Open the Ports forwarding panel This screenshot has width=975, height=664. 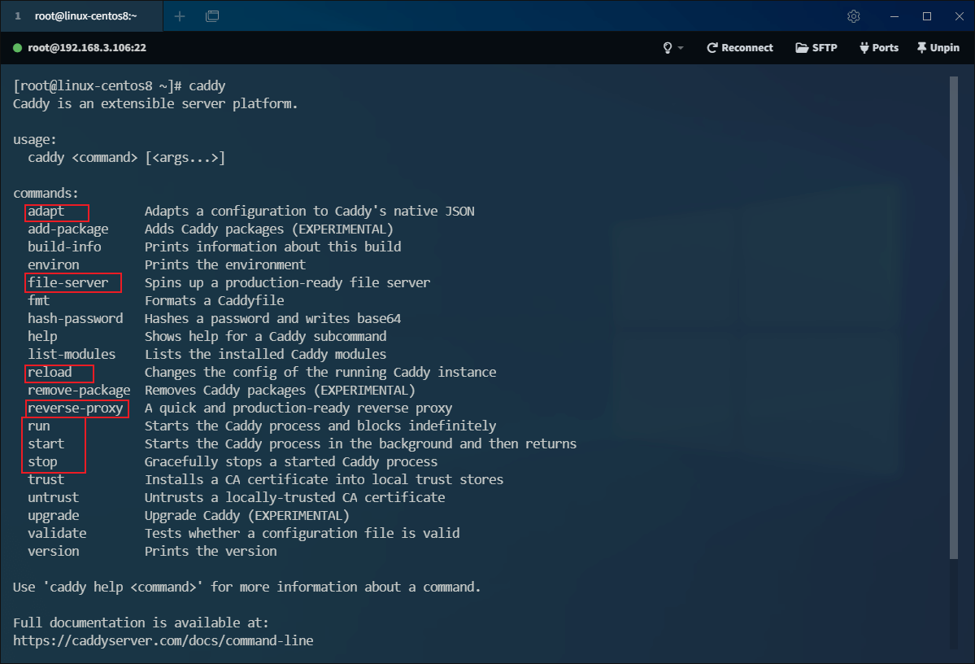point(878,48)
